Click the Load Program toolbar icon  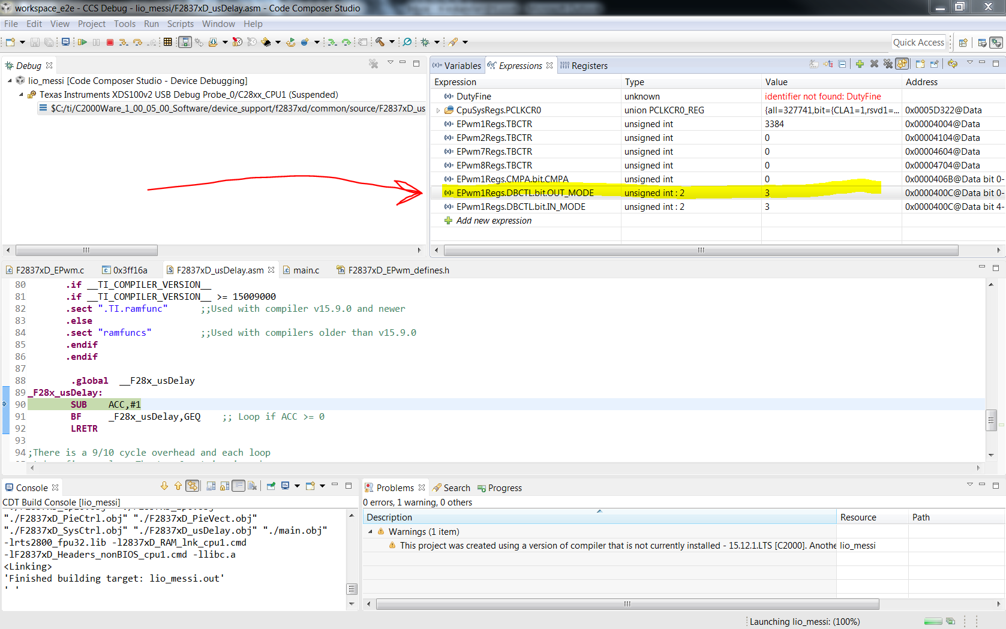213,42
